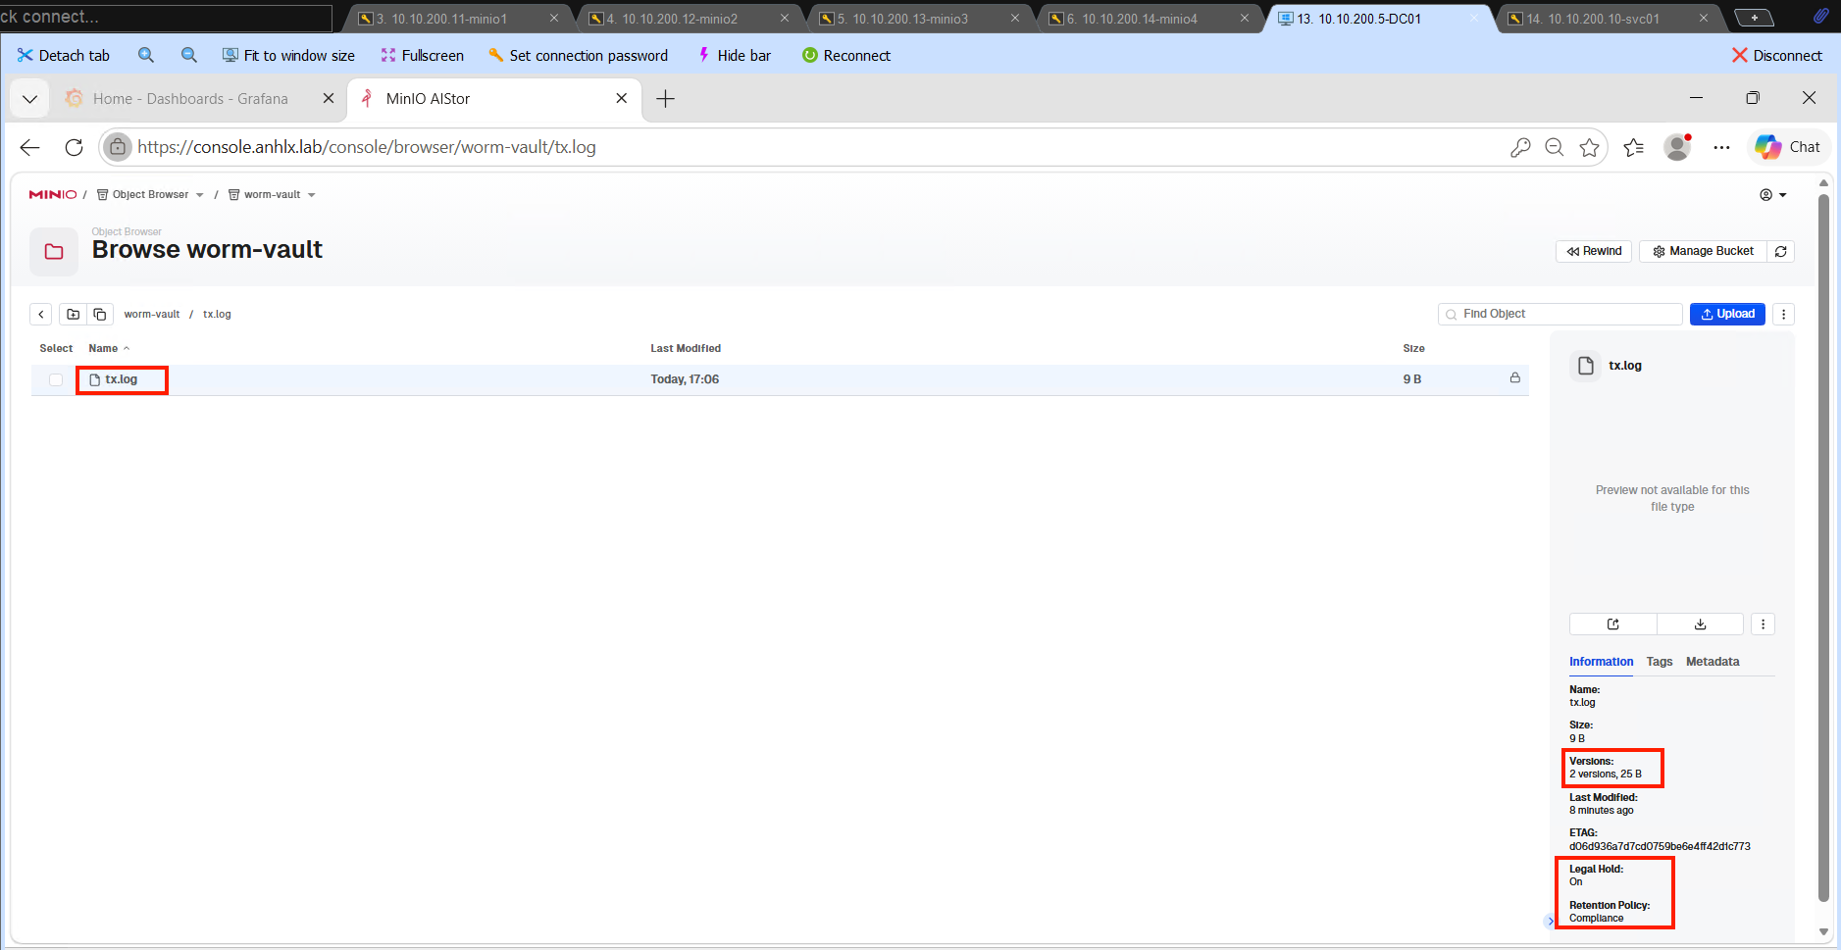The width and height of the screenshot is (1841, 950).
Task: Click the Upload button
Action: point(1727,314)
